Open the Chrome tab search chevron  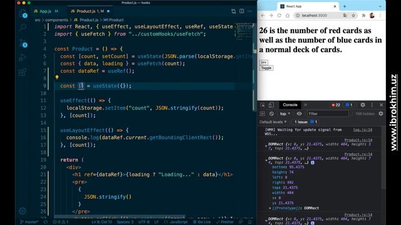(x=380, y=6)
